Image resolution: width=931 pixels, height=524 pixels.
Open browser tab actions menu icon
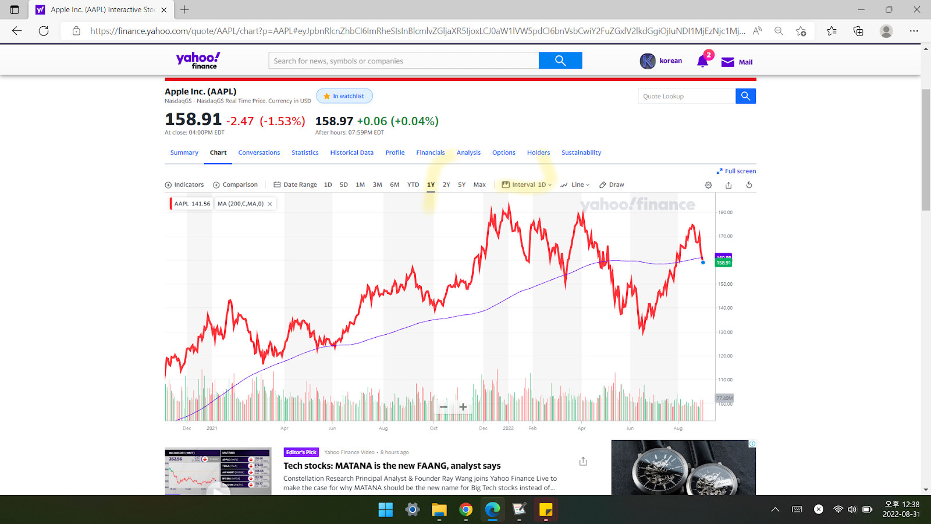pos(15,10)
